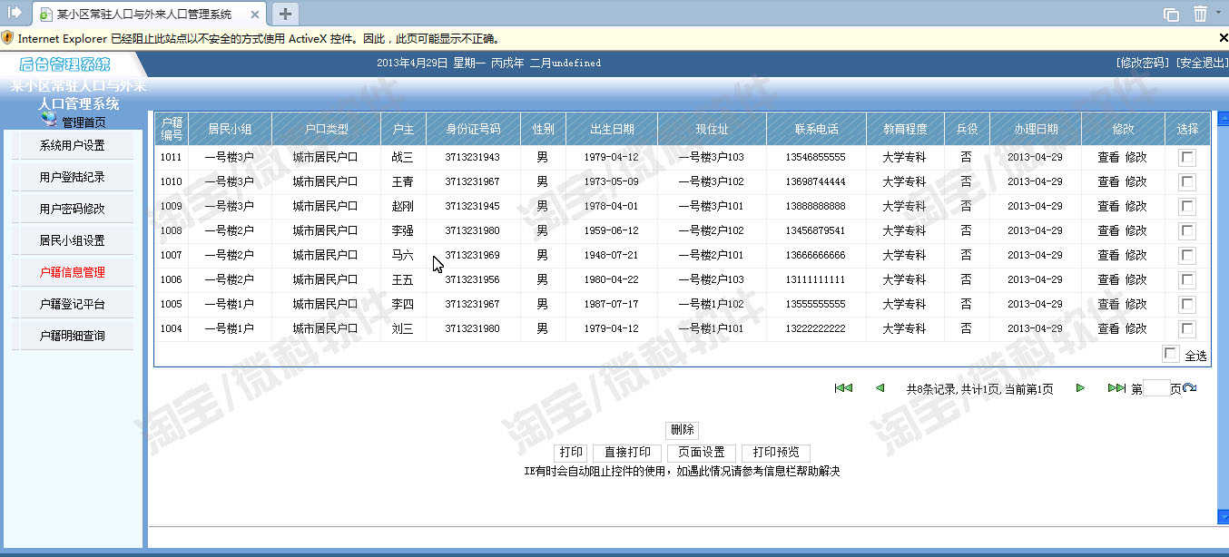Tick the checkbox for record 1005
The height and width of the screenshot is (557, 1229).
tap(1187, 304)
